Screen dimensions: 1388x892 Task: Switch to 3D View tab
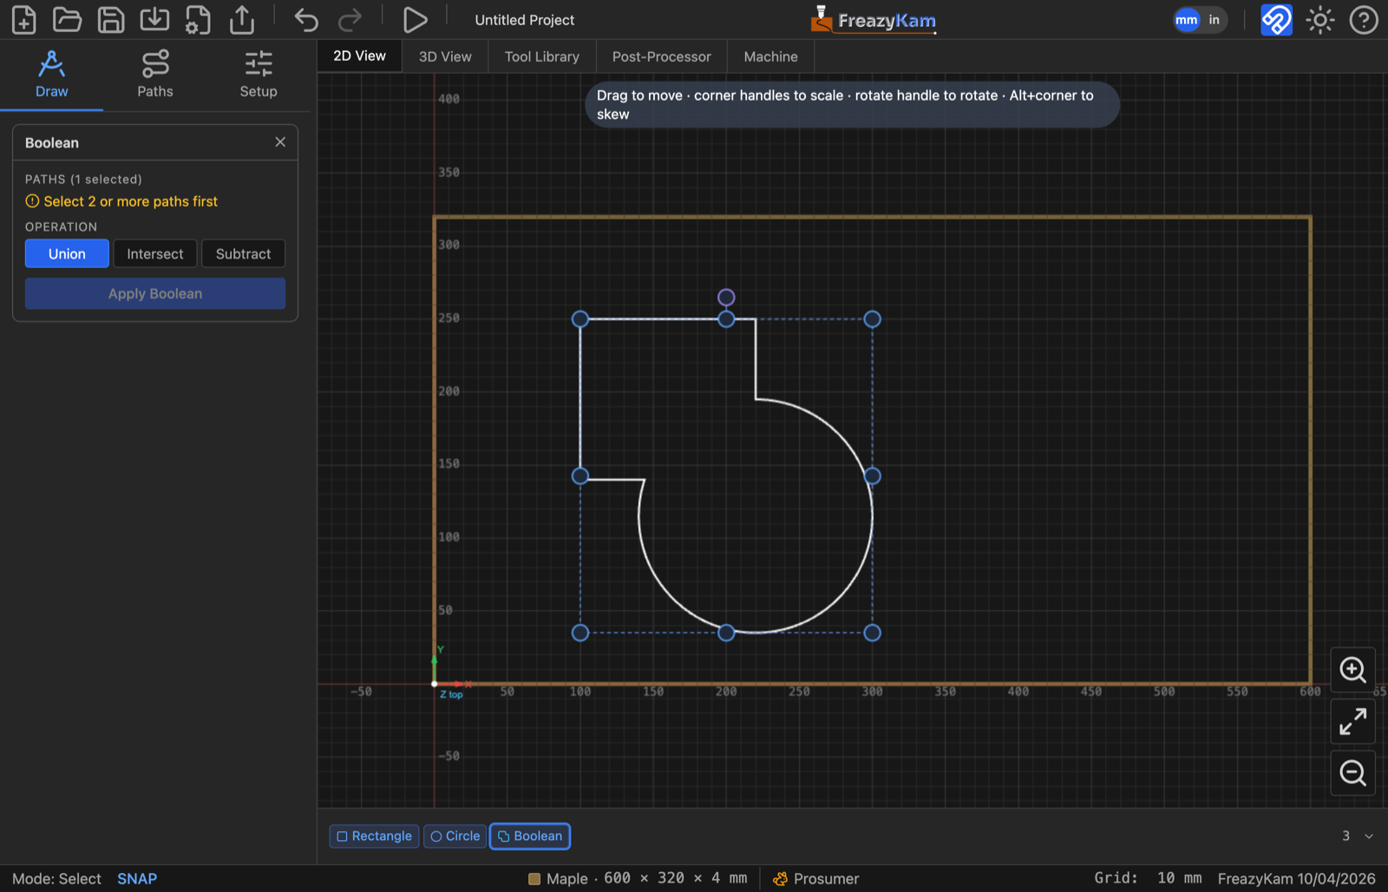click(x=445, y=56)
